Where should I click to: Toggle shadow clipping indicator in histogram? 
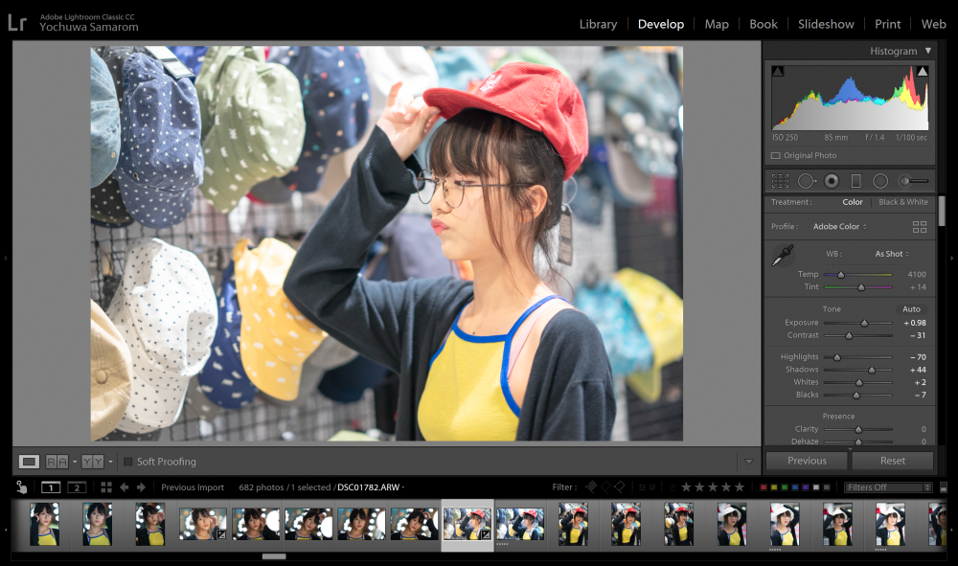click(778, 72)
